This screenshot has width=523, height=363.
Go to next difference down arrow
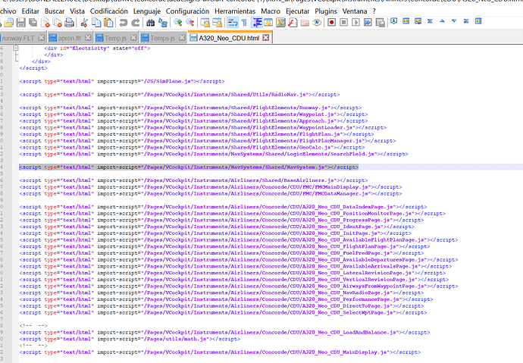point(454,21)
